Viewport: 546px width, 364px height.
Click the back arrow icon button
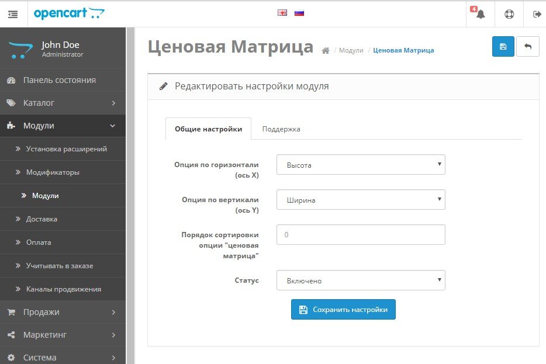[x=528, y=47]
